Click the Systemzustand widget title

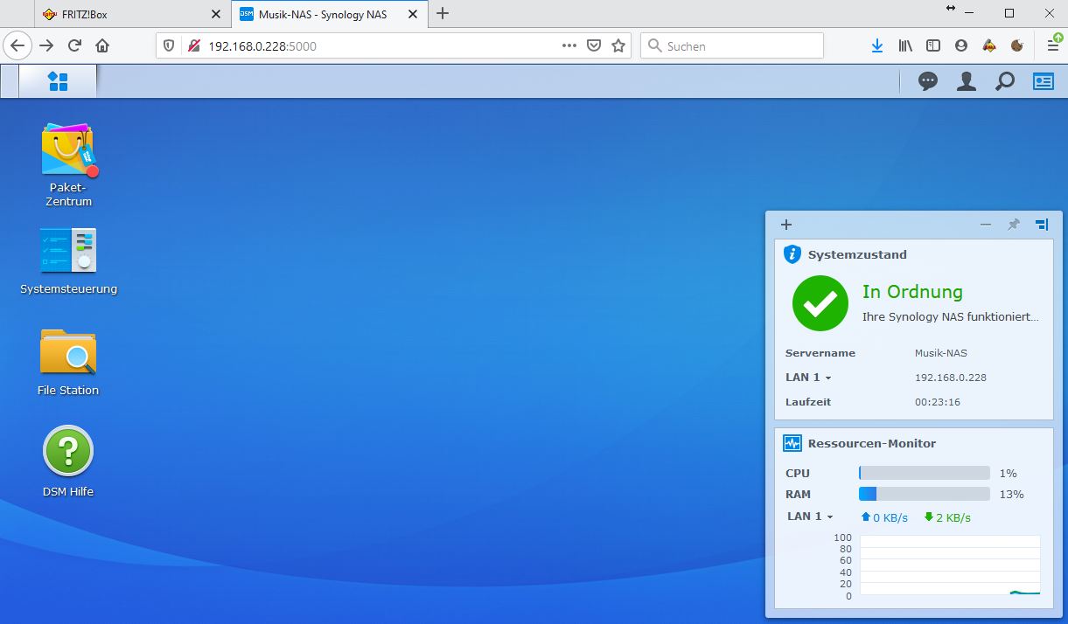pos(857,254)
